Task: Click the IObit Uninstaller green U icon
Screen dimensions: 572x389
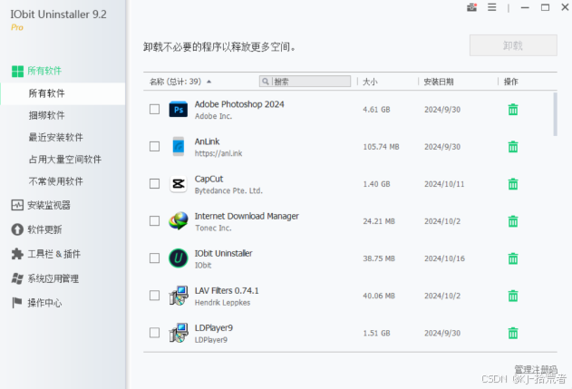Action: [x=179, y=258]
